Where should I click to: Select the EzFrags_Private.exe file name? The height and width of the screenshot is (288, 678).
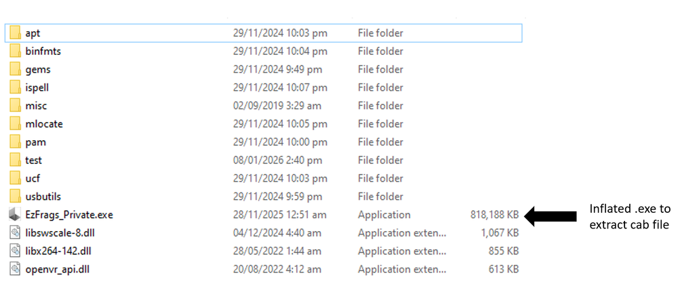69,215
